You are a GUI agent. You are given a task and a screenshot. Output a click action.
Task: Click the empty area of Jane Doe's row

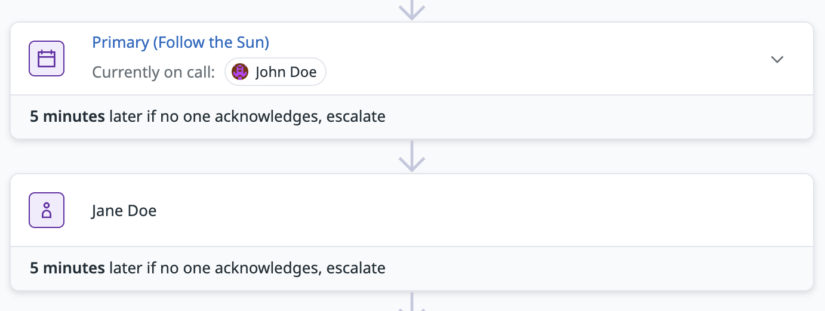(x=478, y=211)
